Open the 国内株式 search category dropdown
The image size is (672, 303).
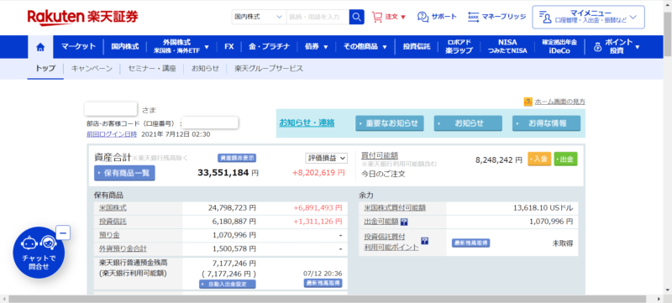[259, 17]
